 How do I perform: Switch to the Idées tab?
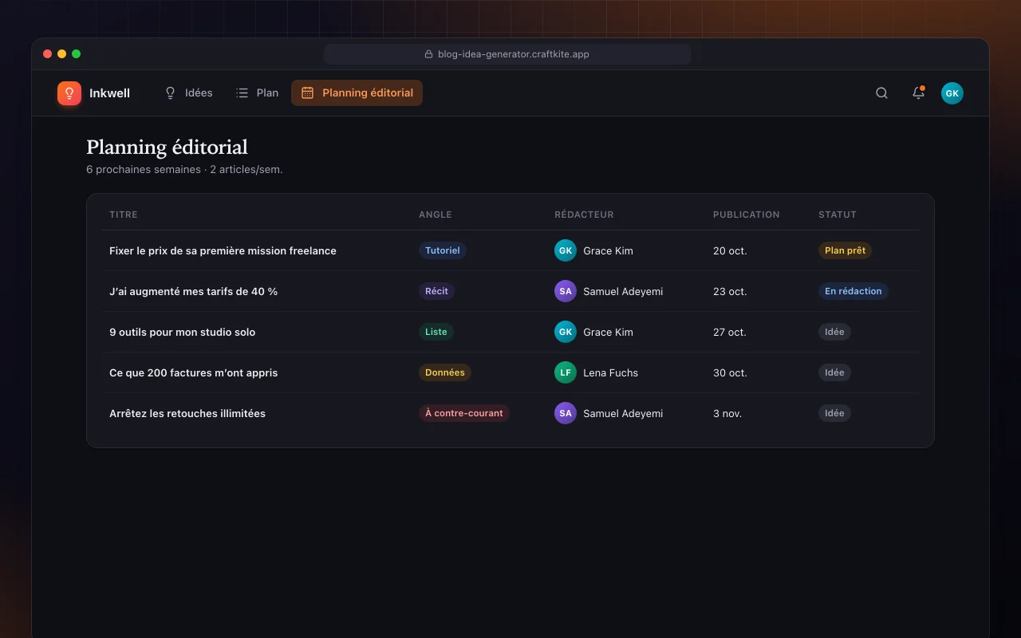188,93
